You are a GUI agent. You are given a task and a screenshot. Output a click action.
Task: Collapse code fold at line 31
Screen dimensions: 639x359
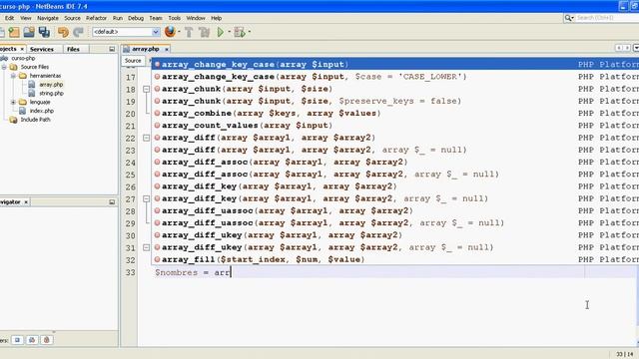point(146,247)
